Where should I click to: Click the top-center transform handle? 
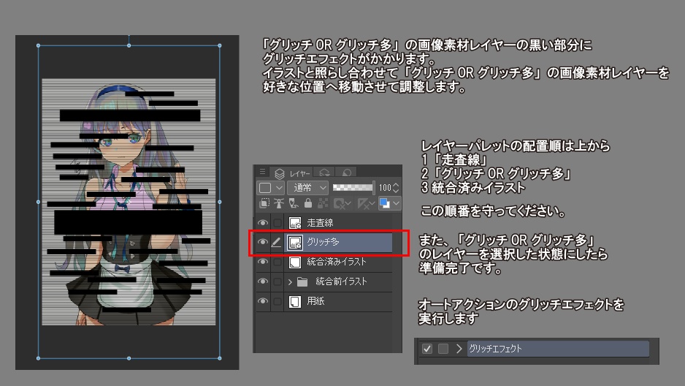tap(129, 45)
